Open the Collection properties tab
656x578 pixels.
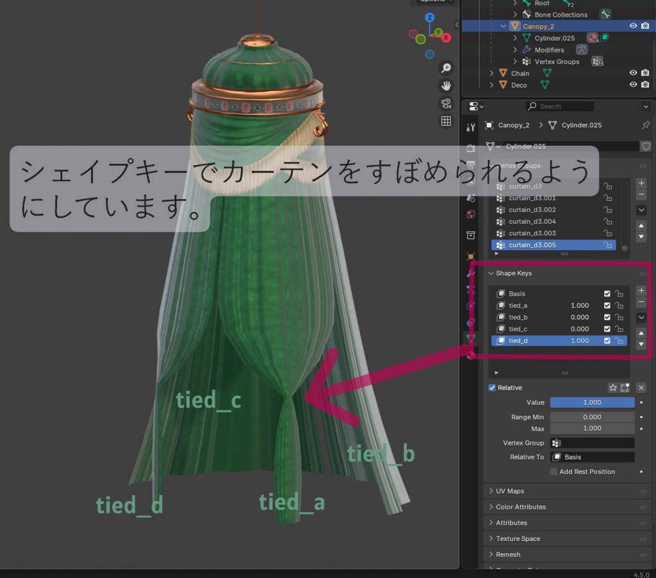[471, 236]
